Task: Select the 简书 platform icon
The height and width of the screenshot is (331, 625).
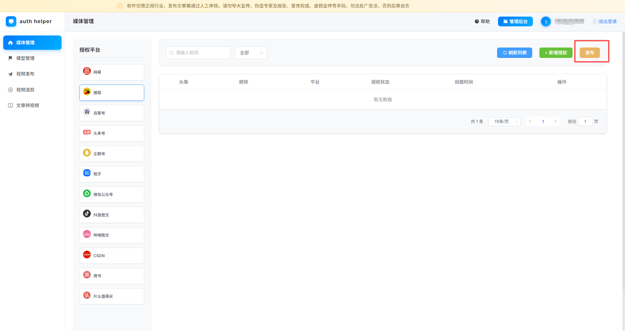Action: [87, 275]
